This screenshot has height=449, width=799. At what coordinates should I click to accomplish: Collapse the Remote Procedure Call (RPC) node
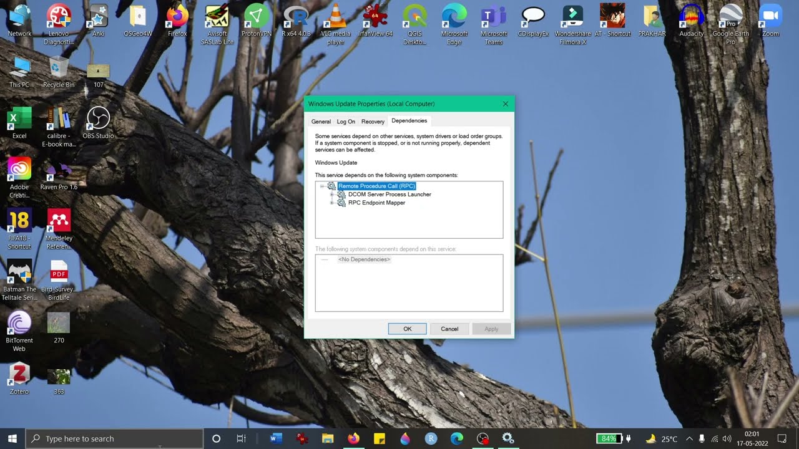coord(323,186)
